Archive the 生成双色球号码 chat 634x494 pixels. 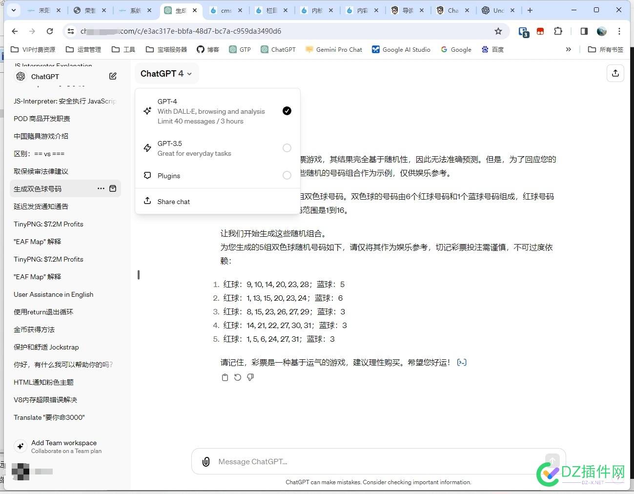coord(113,188)
